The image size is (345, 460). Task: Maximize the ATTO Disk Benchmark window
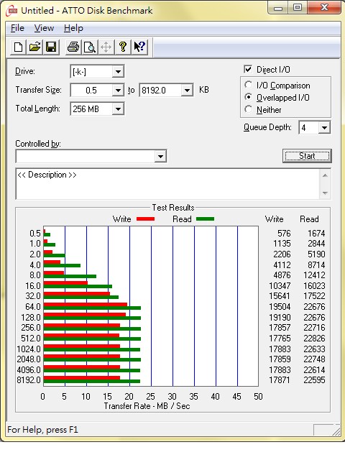point(297,8)
